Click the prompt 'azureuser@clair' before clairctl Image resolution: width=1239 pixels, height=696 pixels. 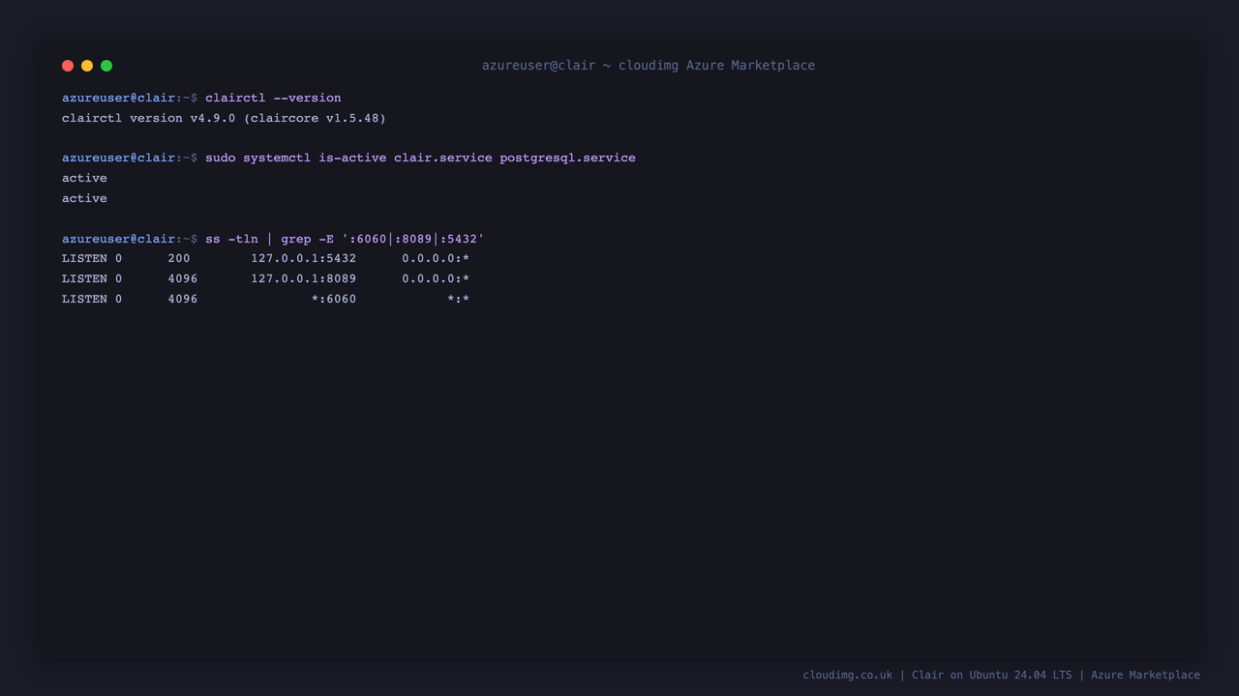click(119, 98)
